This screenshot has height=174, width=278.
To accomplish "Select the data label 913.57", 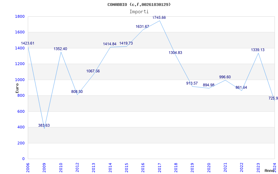I will 192,83.
